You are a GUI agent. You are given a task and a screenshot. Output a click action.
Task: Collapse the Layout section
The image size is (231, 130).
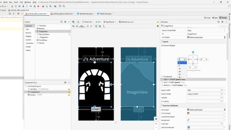pyautogui.click(x=162, y=42)
